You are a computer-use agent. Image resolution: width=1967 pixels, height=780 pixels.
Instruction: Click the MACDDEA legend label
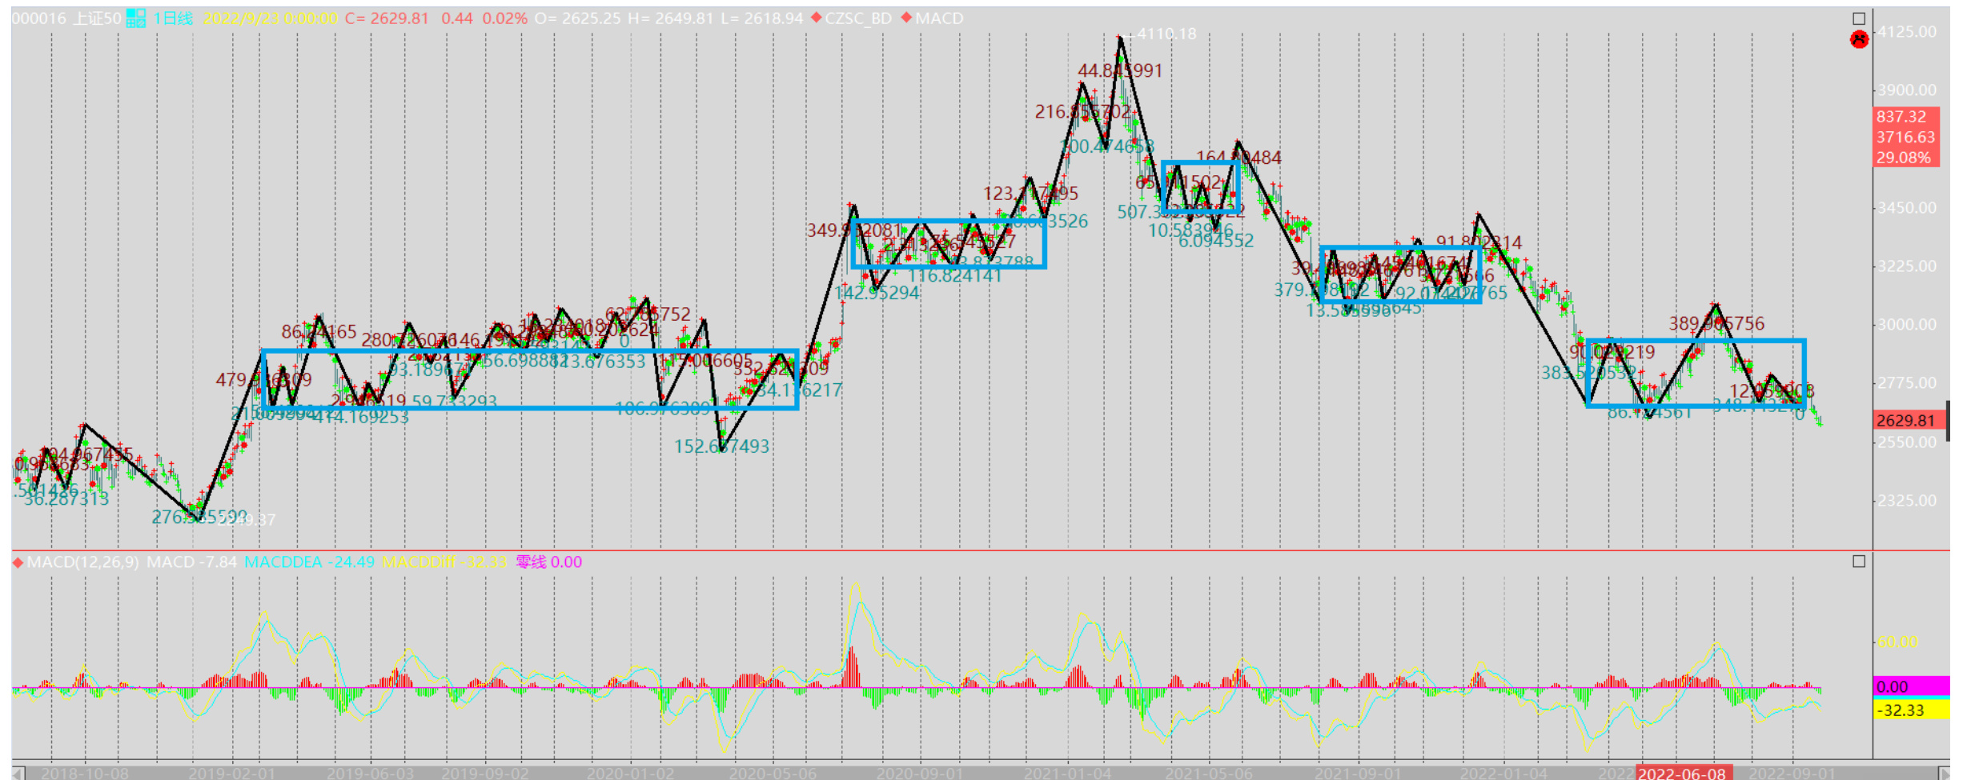(x=283, y=562)
